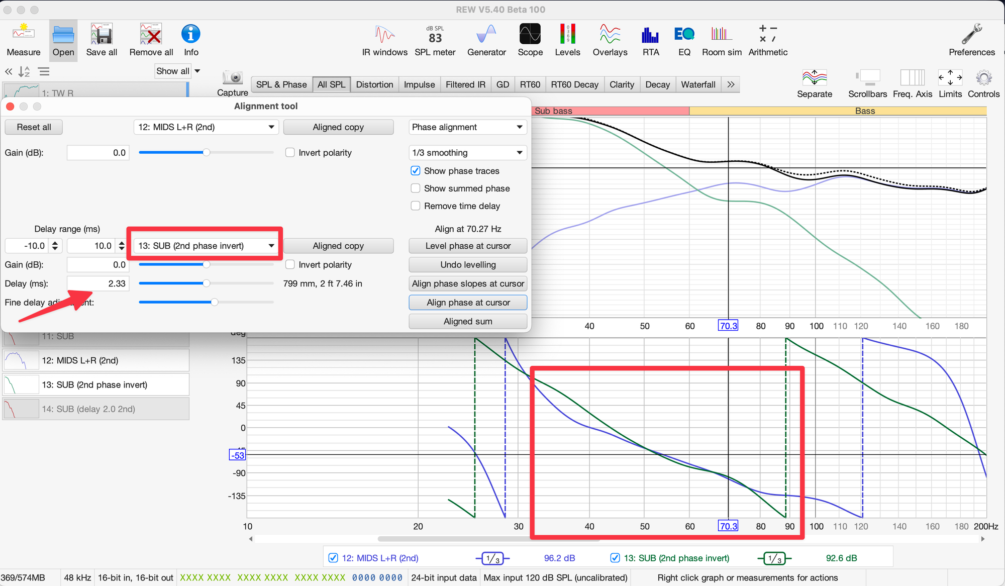This screenshot has height=586, width=1005.
Task: Switch to the Waterfall tab
Action: (x=697, y=84)
